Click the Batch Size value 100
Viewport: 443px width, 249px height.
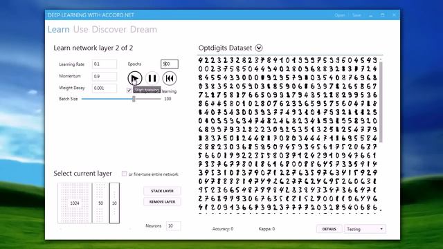[168, 99]
